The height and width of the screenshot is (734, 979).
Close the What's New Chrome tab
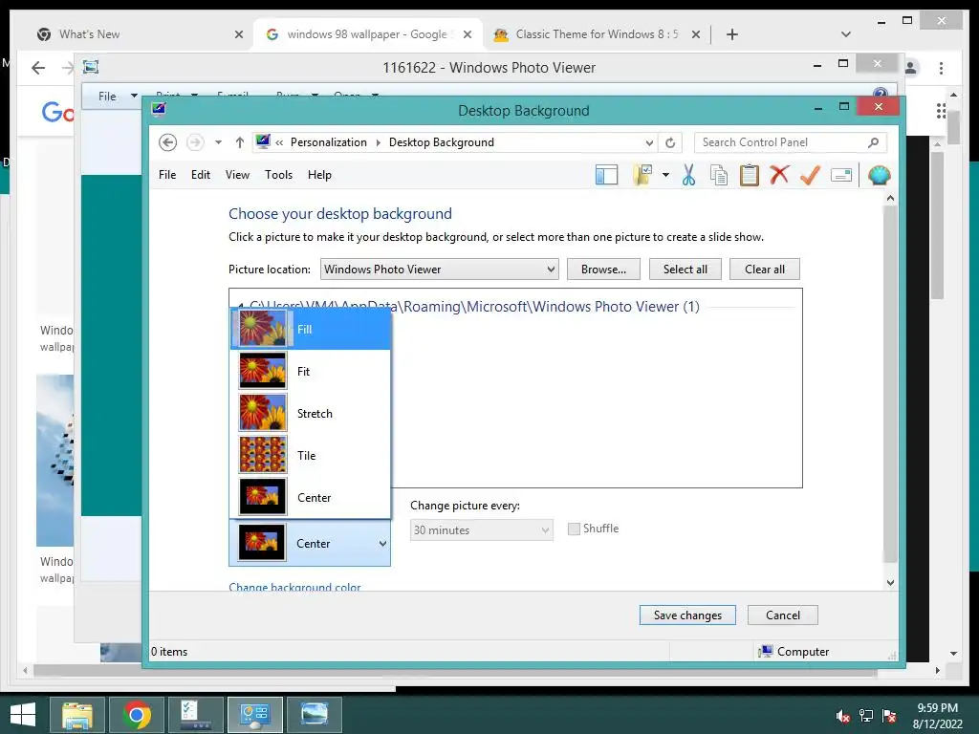pos(238,34)
